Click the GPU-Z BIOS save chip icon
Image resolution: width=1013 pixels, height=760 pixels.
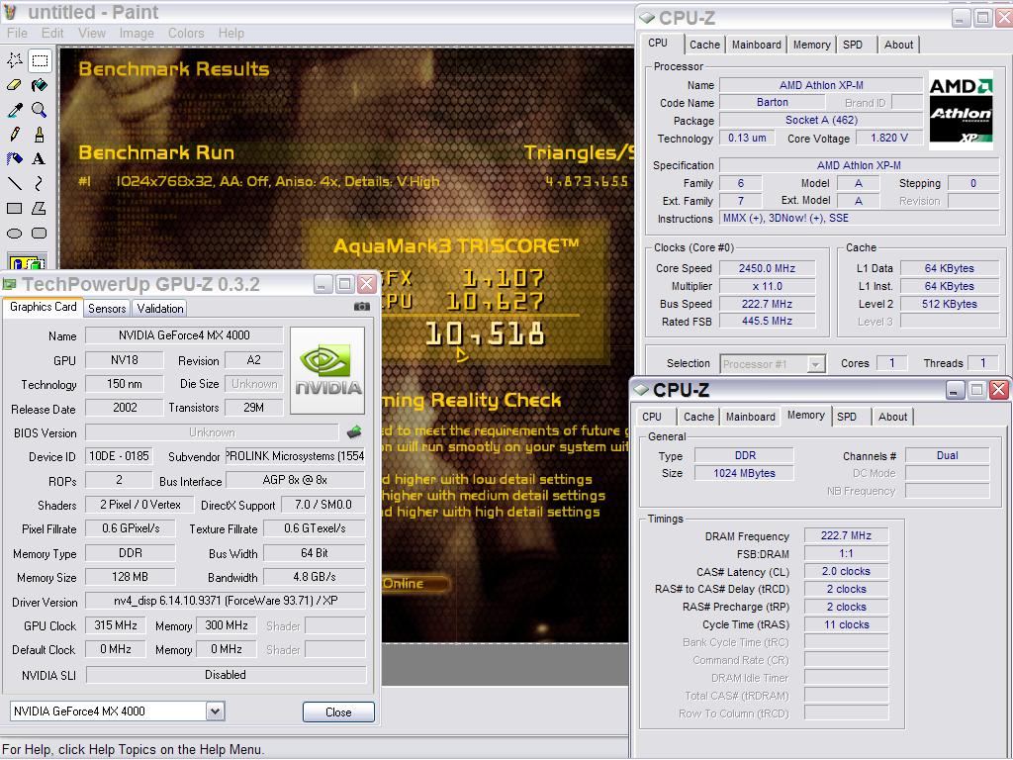pos(354,431)
